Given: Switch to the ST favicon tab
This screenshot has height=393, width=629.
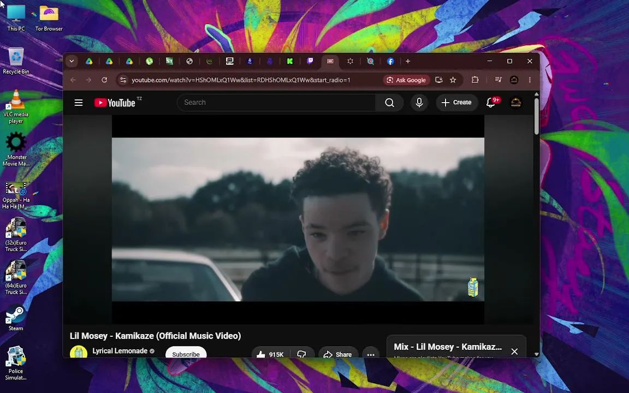Looking at the screenshot, I should tap(169, 61).
